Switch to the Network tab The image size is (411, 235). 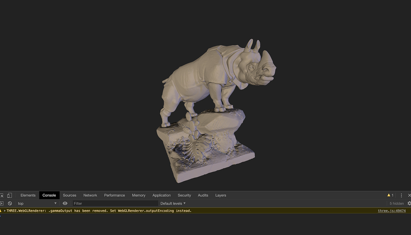click(90, 195)
